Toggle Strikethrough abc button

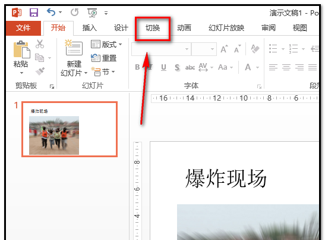coord(190,67)
